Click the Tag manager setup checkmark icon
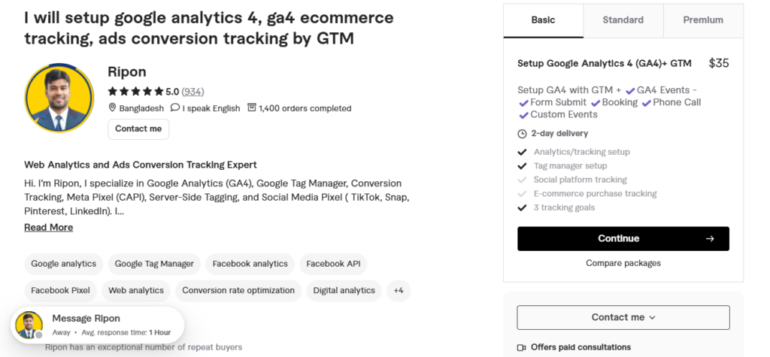 pos(522,166)
